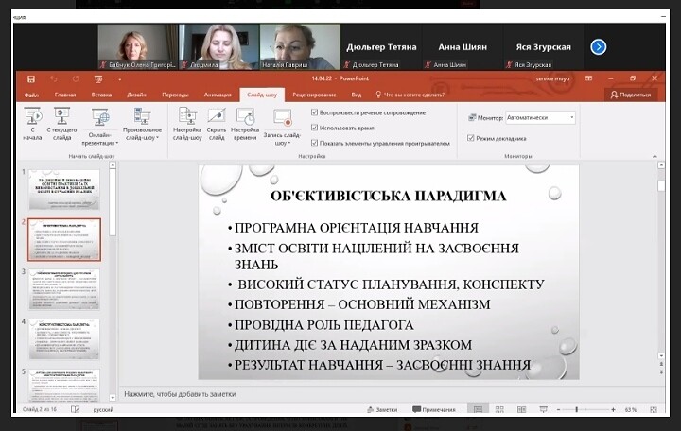This screenshot has height=431, width=681.
Task: Switch to the Review ribbon tab
Action: (314, 95)
